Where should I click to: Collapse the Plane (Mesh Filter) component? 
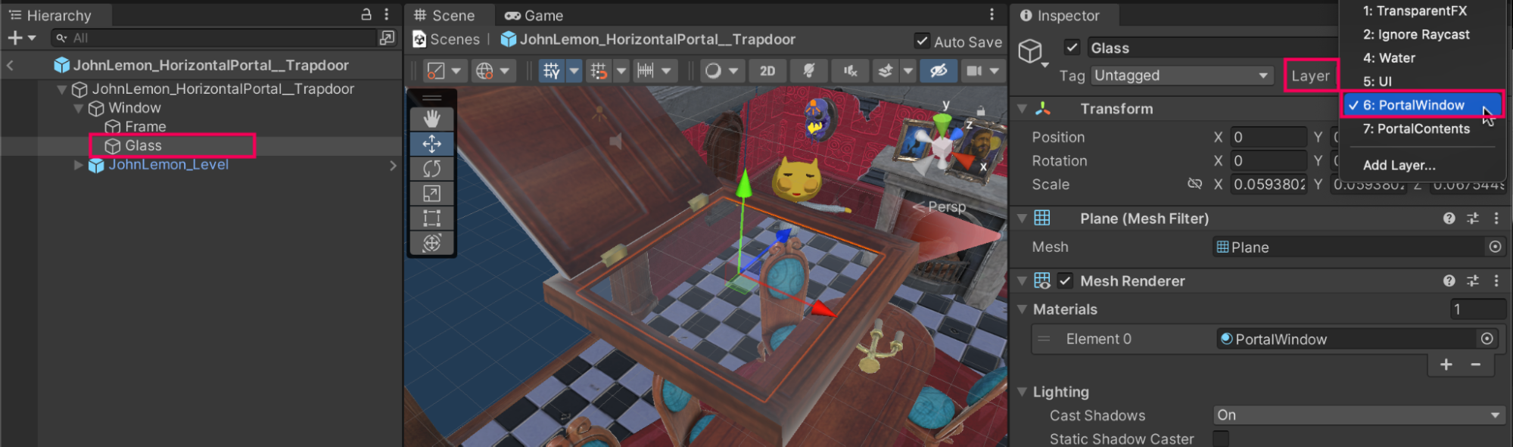(1022, 219)
